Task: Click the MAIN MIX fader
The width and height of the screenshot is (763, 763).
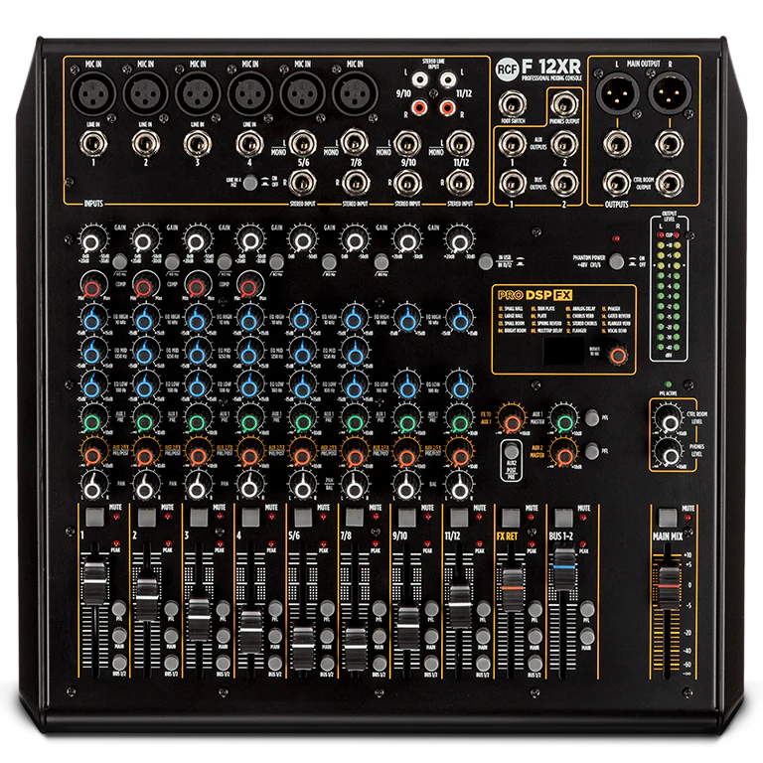Action: pyautogui.click(x=669, y=587)
